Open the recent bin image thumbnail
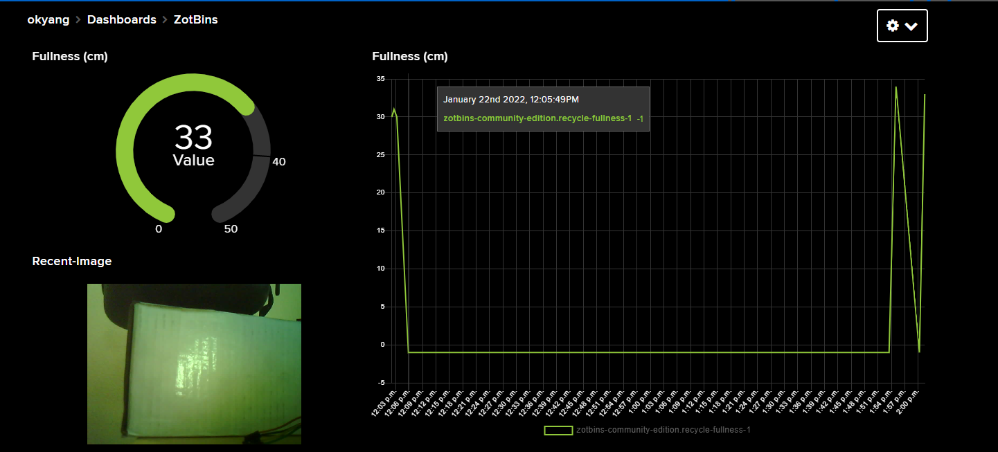This screenshot has width=998, height=452. point(194,363)
